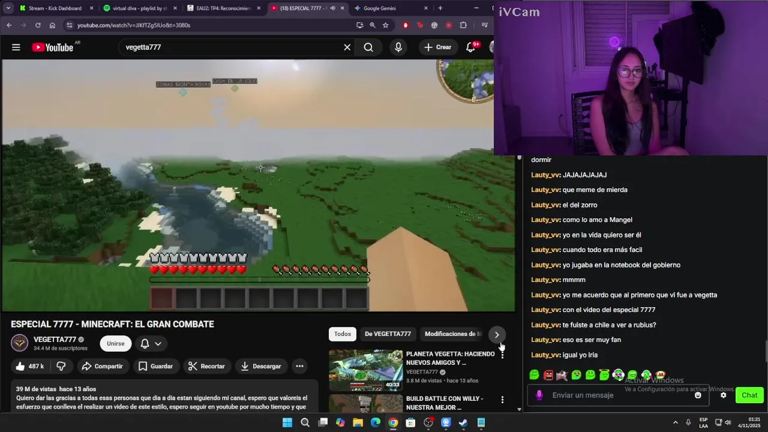Show hidden tray icons chevron
The width and height of the screenshot is (768, 432).
(675, 422)
